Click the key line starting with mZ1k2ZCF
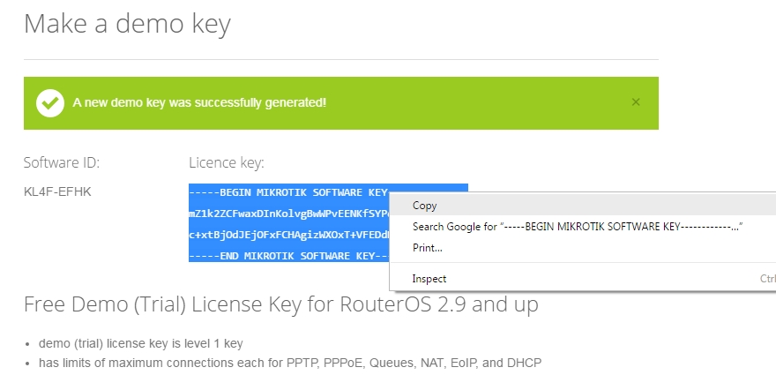 [288, 214]
